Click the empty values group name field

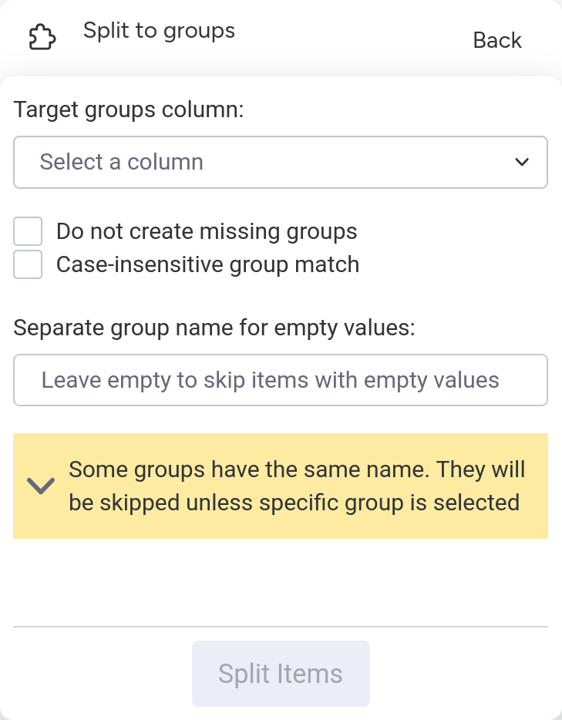pos(281,379)
